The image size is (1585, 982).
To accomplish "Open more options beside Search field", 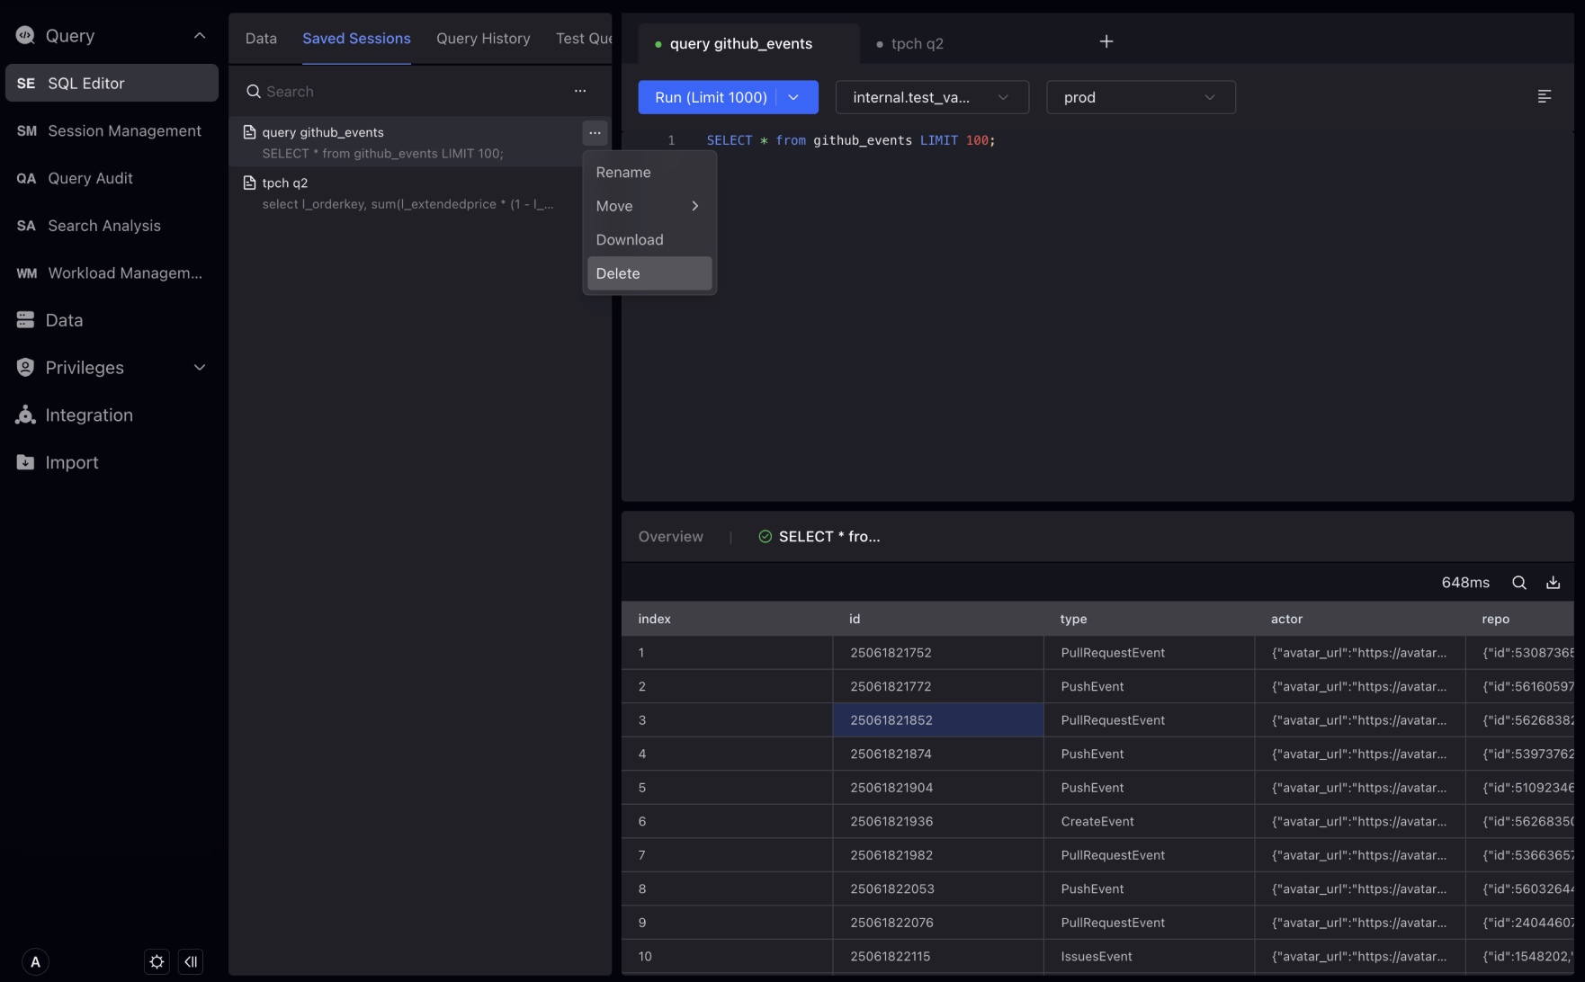I will (580, 91).
